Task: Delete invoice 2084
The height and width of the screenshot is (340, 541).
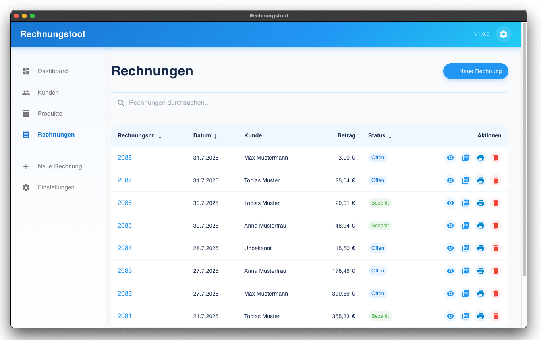Action: (x=496, y=248)
